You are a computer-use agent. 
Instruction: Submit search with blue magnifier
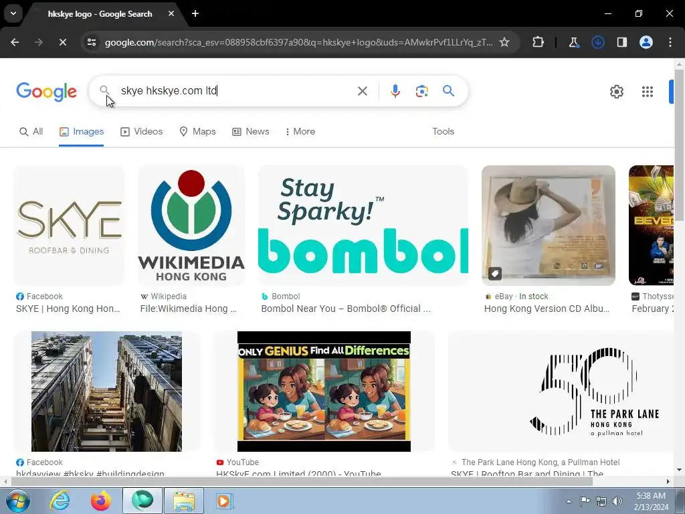pyautogui.click(x=448, y=91)
